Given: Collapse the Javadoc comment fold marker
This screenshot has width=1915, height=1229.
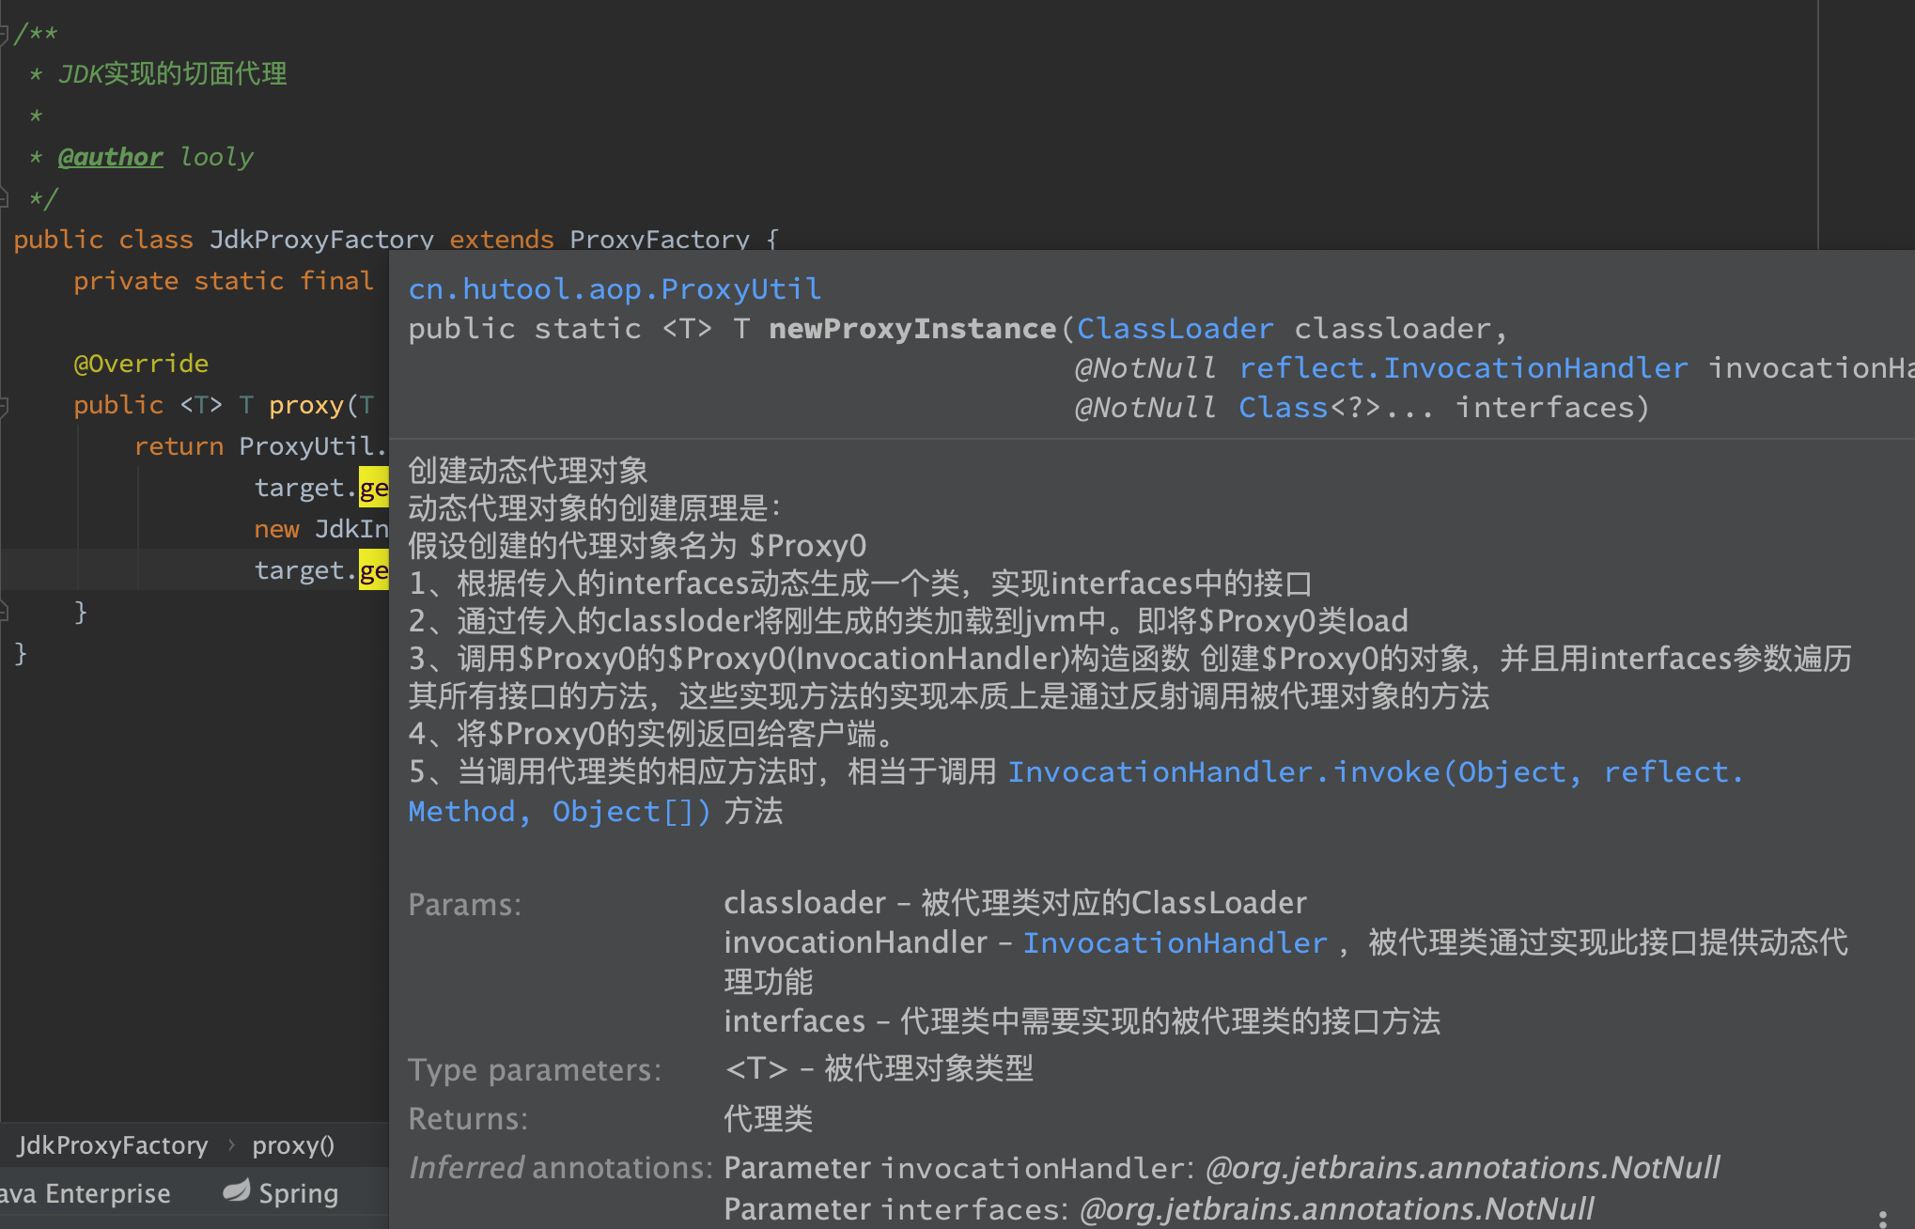Looking at the screenshot, I should pos(5,34).
